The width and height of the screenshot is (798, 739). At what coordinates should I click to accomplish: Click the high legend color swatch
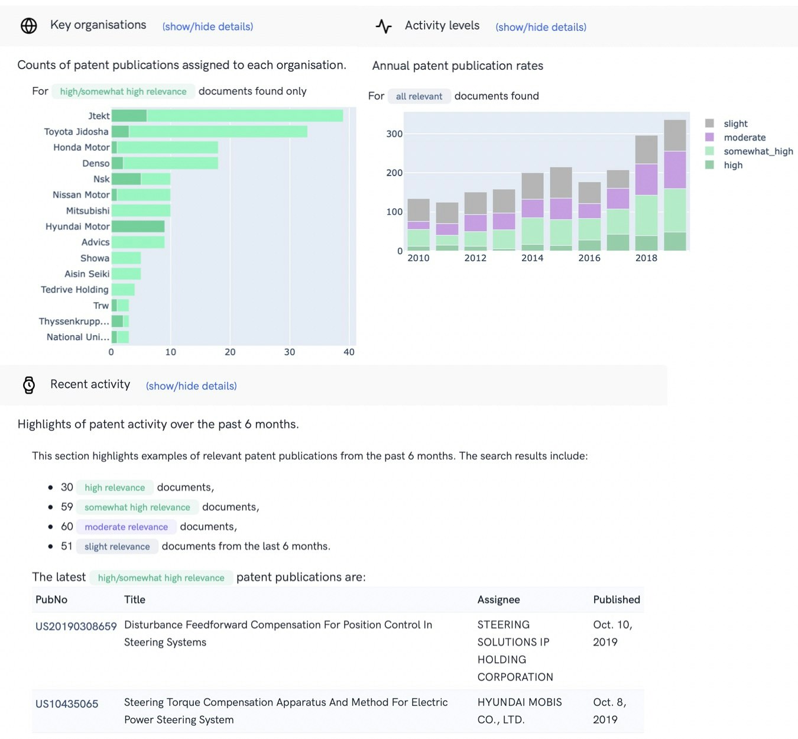coord(710,164)
